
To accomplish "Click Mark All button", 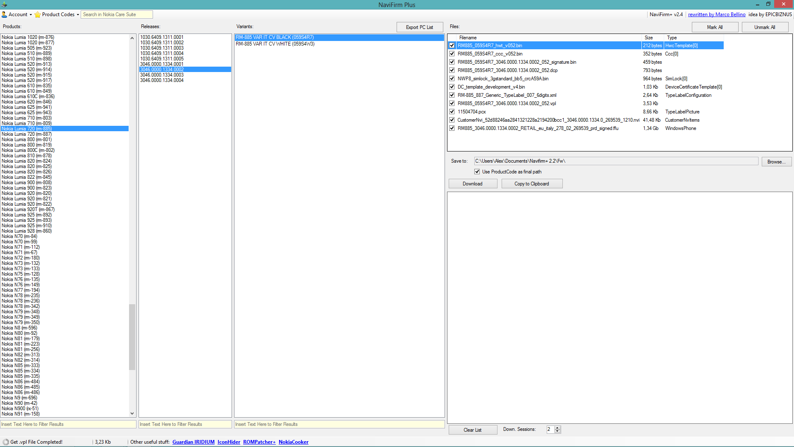I will point(715,27).
